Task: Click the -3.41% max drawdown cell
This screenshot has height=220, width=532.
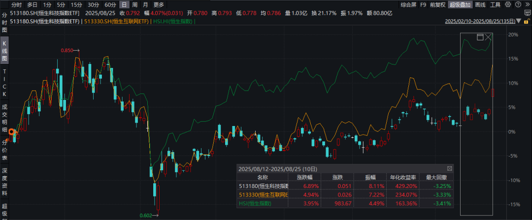Action: click(441, 203)
